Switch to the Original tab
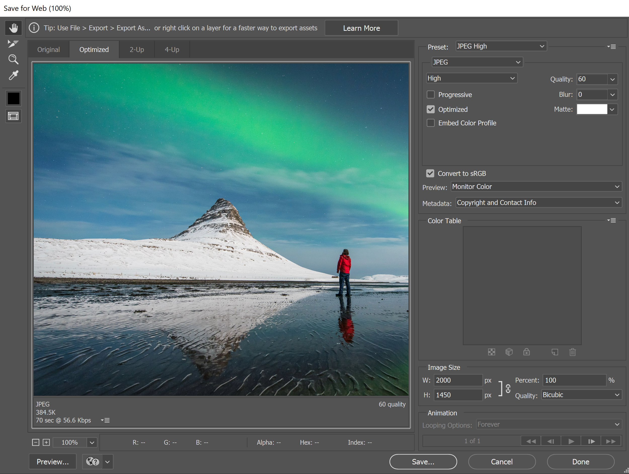The image size is (629, 474). coord(49,50)
